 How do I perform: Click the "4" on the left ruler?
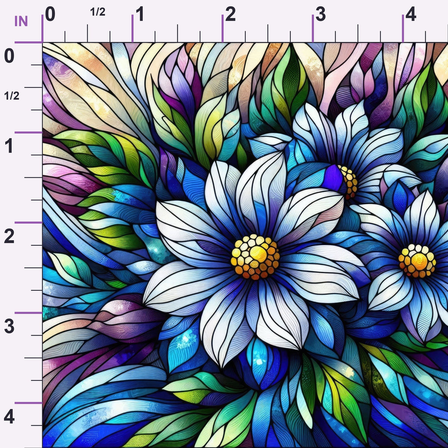9,417
